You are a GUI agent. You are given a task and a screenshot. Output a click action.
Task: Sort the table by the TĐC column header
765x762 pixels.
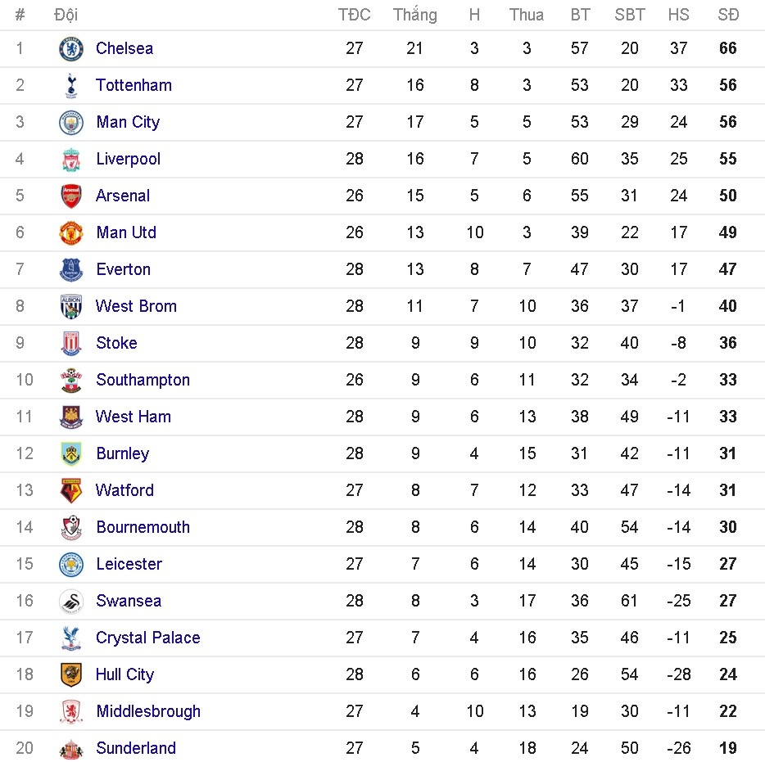coord(355,14)
